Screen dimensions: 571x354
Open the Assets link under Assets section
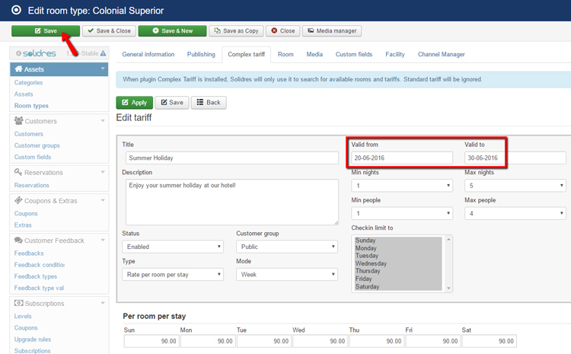pyautogui.click(x=24, y=94)
